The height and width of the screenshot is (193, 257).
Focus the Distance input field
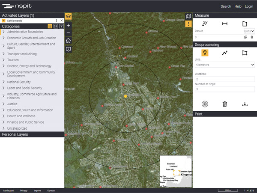coord(225,79)
